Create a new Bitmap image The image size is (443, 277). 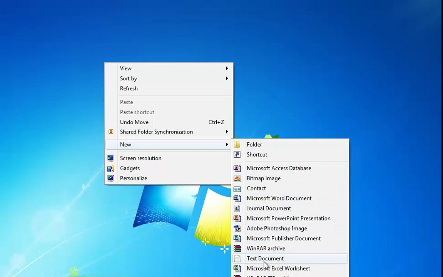[290, 179]
